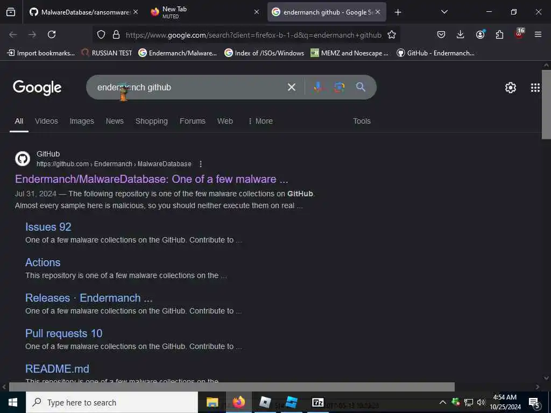The height and width of the screenshot is (413, 551).
Task: Expand the More search filters menu
Action: pos(260,121)
